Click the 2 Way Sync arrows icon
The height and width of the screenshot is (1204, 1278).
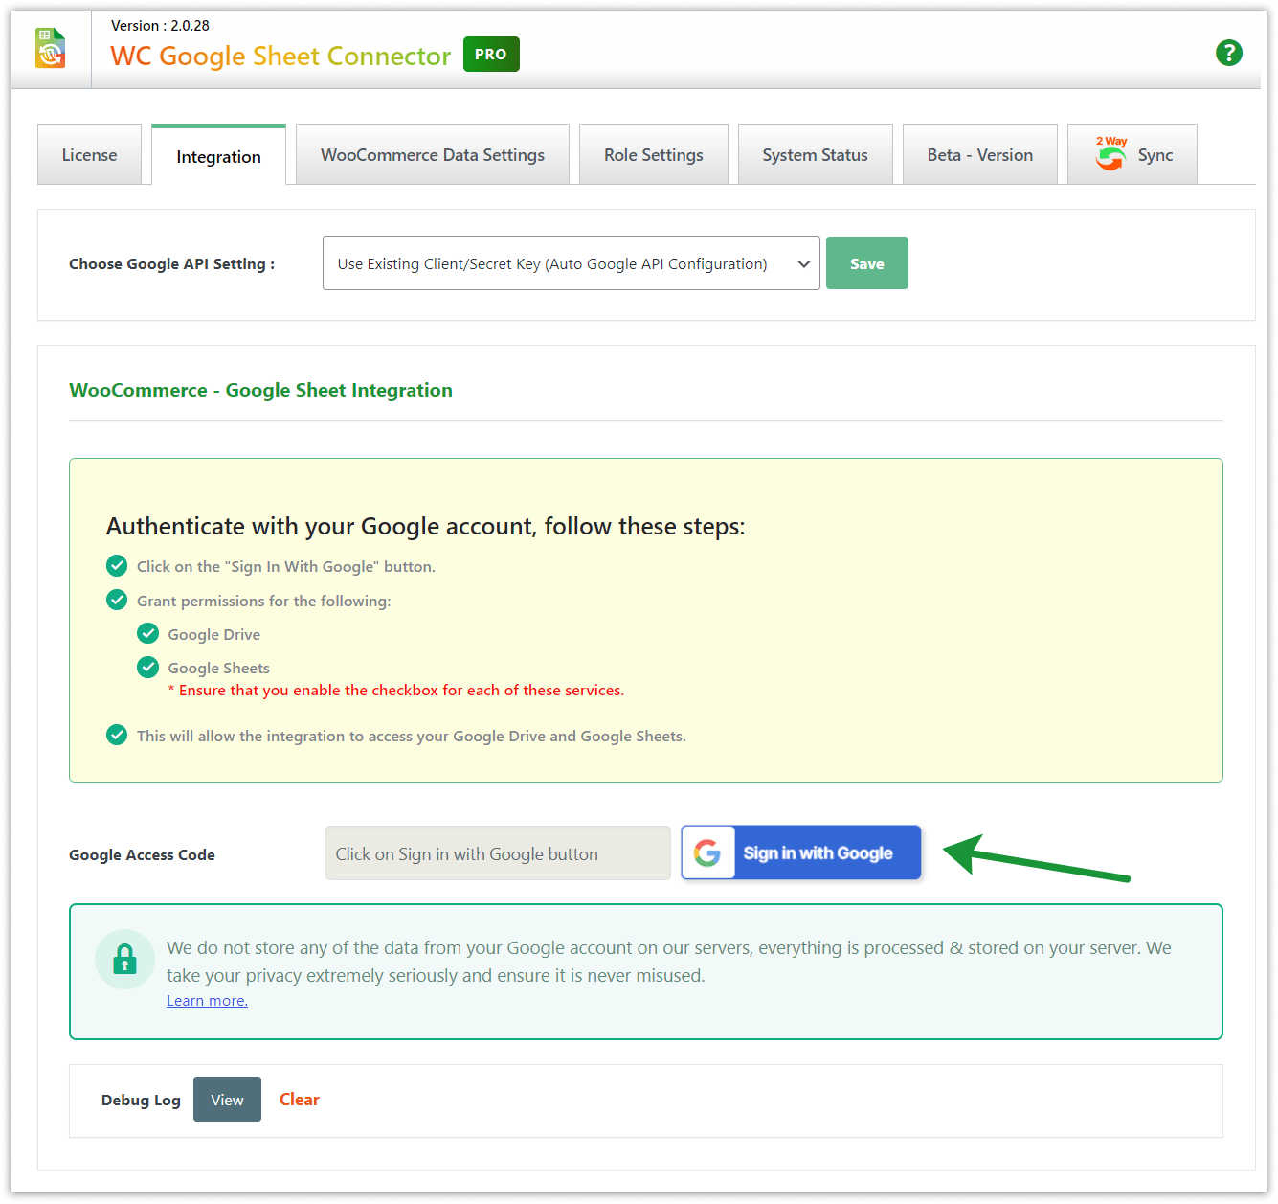click(x=1110, y=155)
